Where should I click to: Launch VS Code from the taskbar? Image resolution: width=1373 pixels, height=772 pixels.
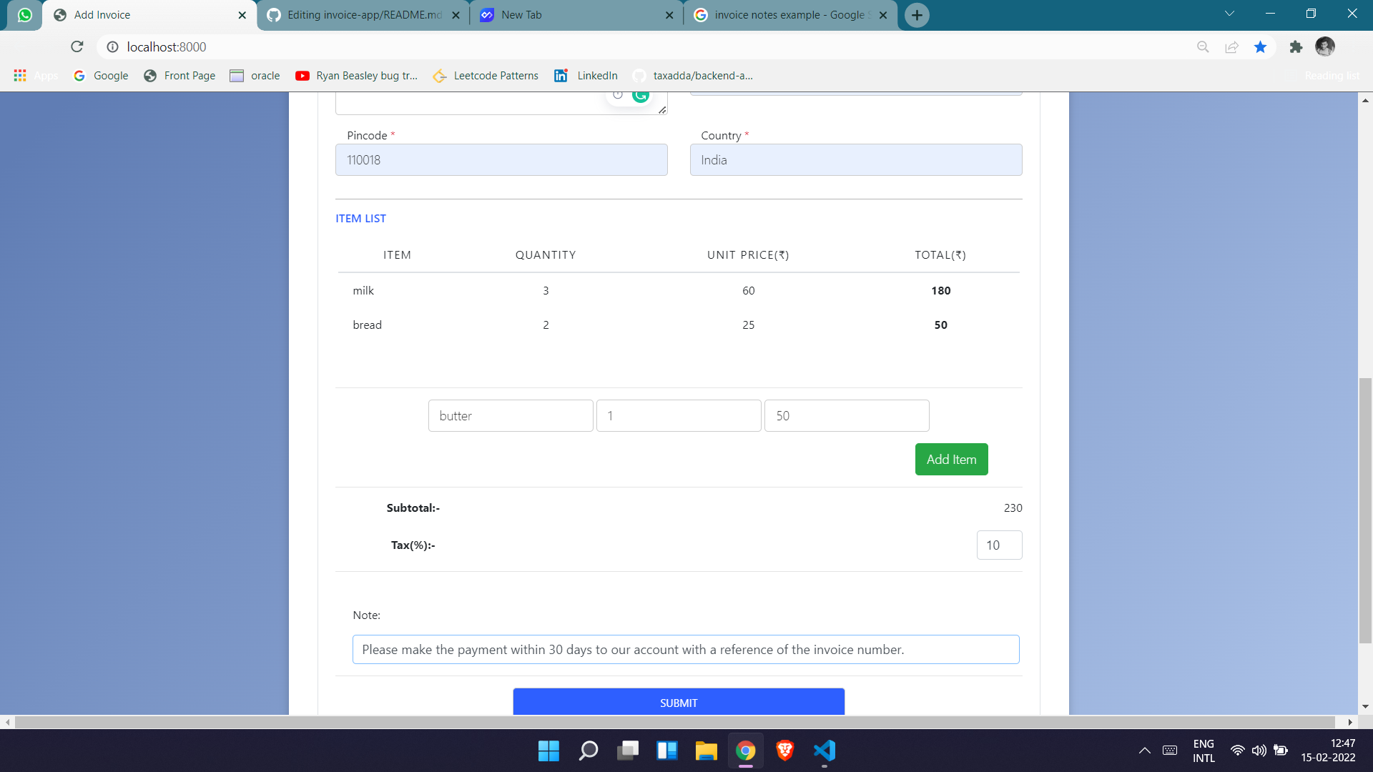(x=824, y=751)
